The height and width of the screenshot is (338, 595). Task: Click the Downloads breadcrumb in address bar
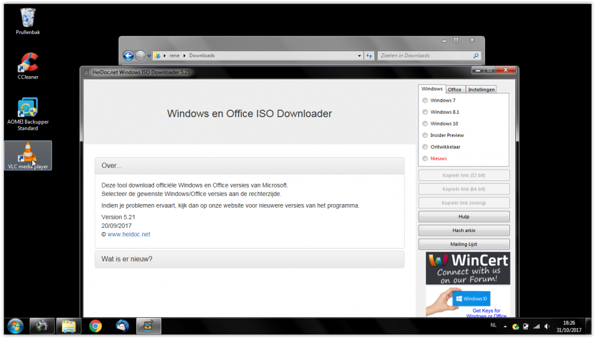(x=202, y=56)
